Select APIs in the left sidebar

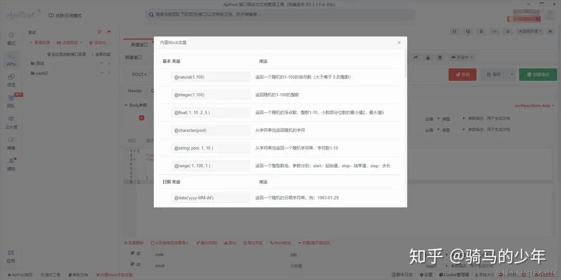11,60
